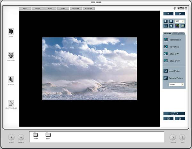The width and height of the screenshot is (192, 149).
Task: Go to the previous picture
Action: [x=168, y=14]
